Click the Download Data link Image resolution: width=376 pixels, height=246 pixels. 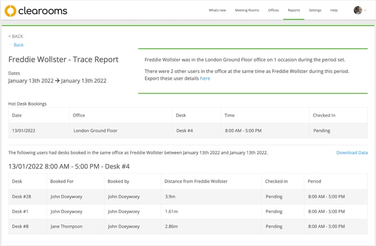pyautogui.click(x=352, y=153)
